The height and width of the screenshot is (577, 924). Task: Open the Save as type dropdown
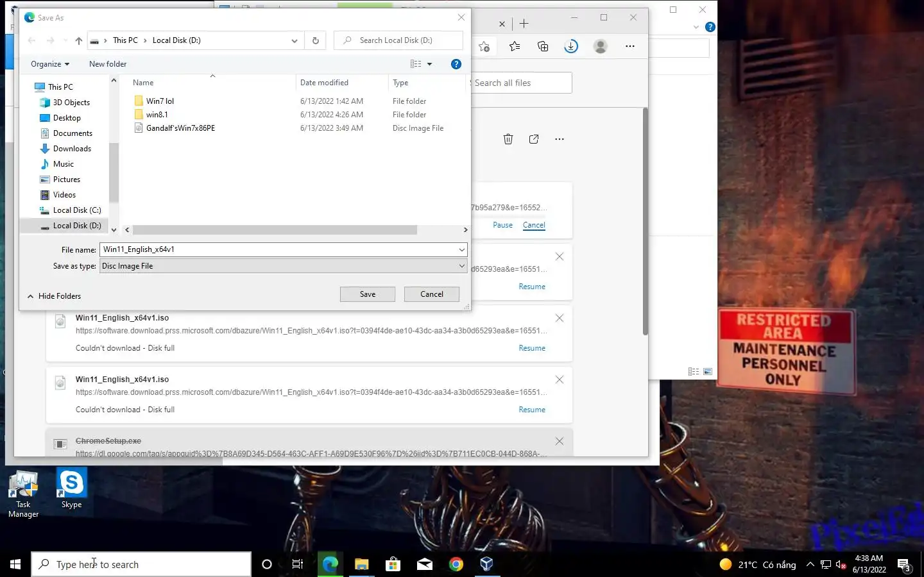coord(283,266)
